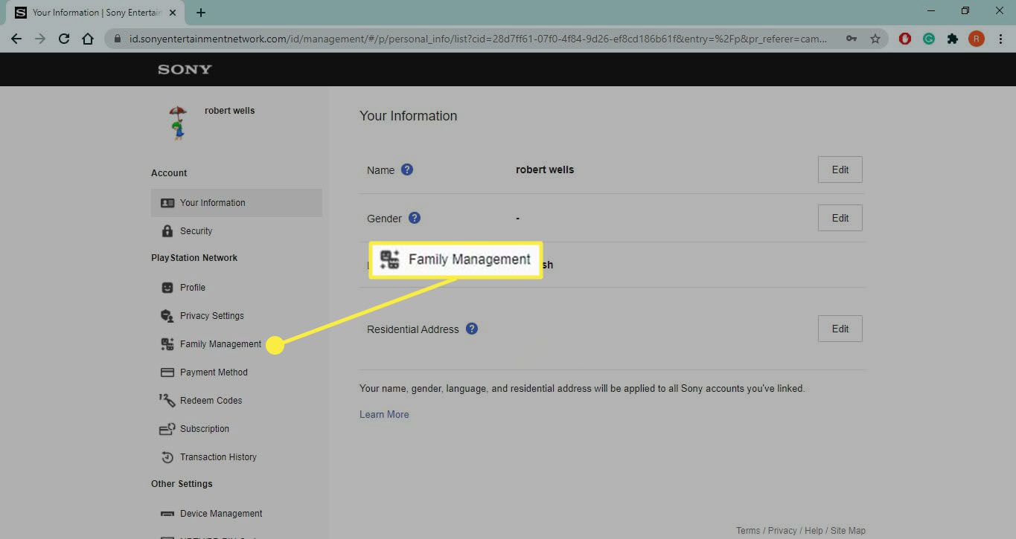The image size is (1016, 539).
Task: Click the Family Management sidebar icon
Action: point(167,344)
